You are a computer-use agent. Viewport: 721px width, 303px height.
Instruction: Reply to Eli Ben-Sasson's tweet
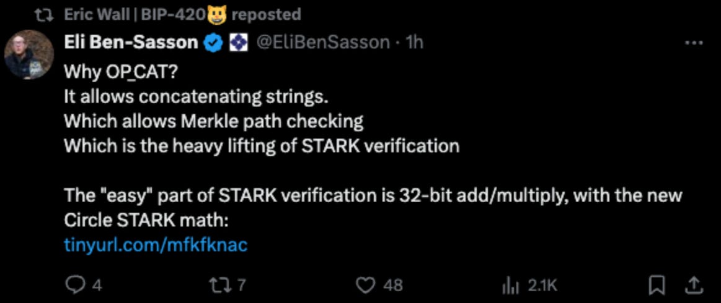click(x=74, y=284)
